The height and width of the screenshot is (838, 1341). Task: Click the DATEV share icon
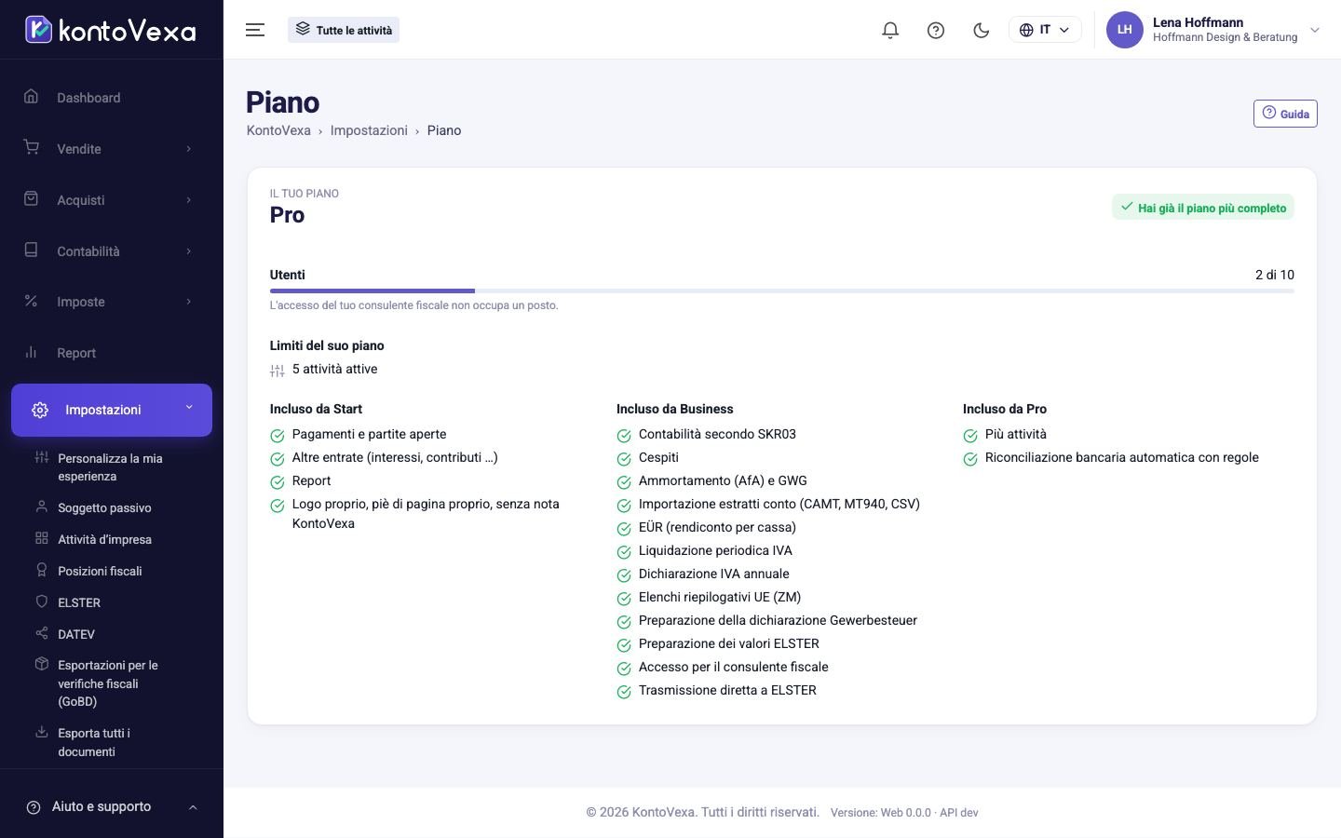coord(41,633)
